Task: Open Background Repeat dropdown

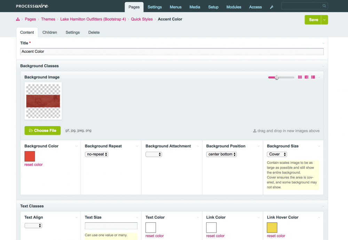Action: coord(96,154)
